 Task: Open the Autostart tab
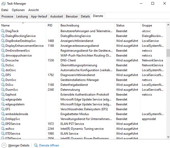coord(56,16)
